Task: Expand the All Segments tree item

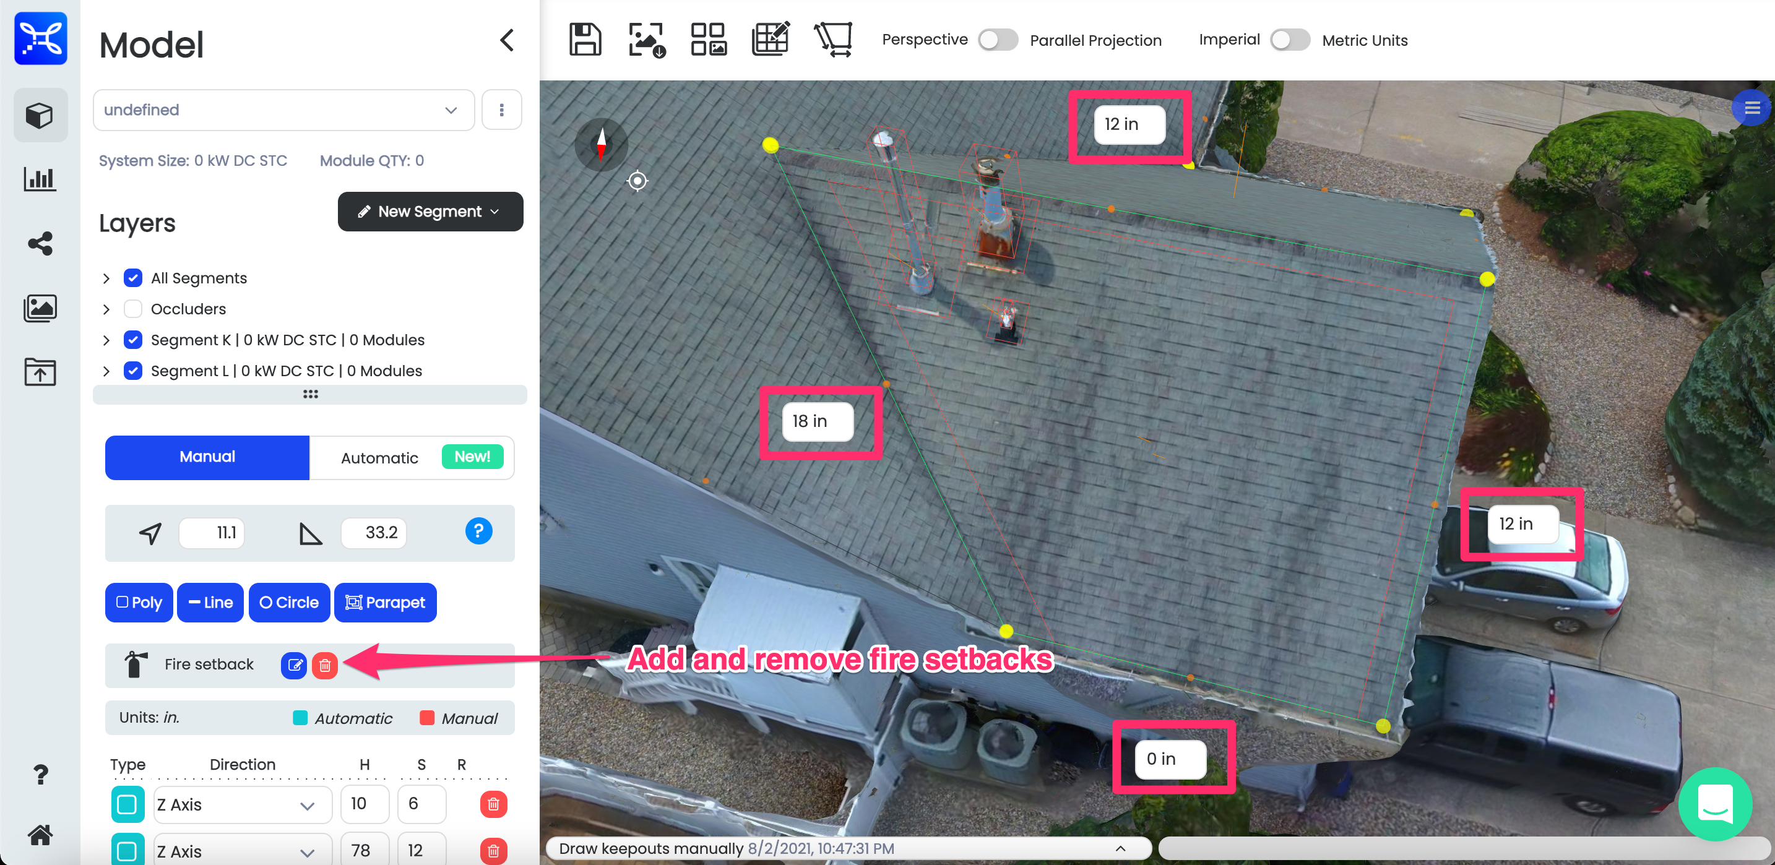Action: (x=106, y=278)
